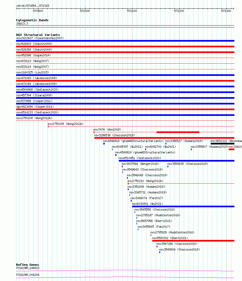This screenshot has width=242, height=281.
Task: Select esv2750210 (Wong2012b) label
Action: click(x=146, y=181)
